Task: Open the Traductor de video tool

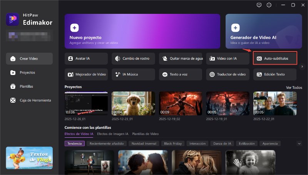Action: point(228,74)
